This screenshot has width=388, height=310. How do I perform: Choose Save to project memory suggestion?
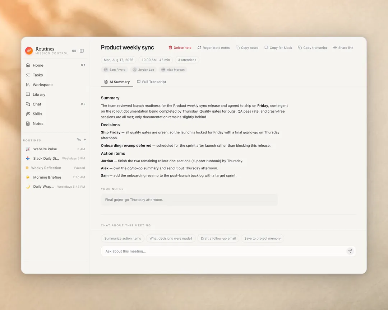[x=262, y=238]
